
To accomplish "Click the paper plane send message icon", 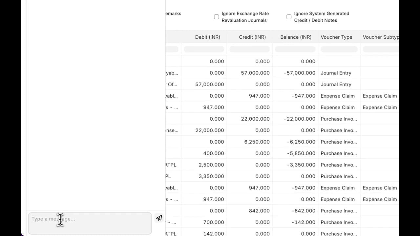I will pos(159,218).
